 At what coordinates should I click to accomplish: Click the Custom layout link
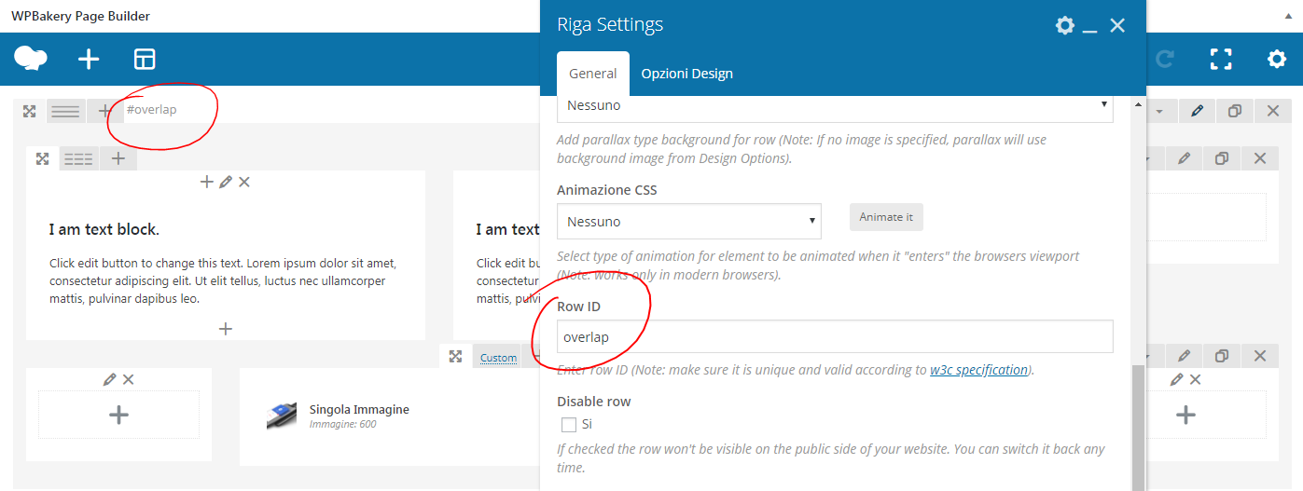pyautogui.click(x=498, y=357)
